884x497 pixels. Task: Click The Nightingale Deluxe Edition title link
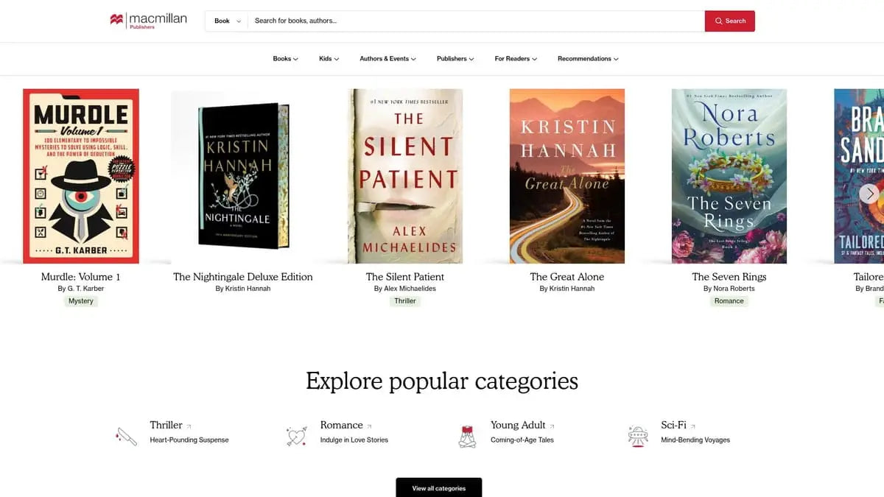(243, 277)
